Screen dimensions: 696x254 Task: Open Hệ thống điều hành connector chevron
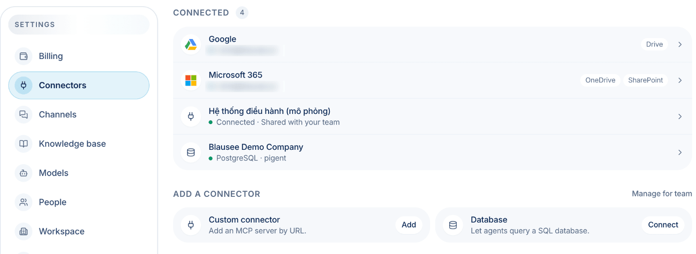coord(680,117)
